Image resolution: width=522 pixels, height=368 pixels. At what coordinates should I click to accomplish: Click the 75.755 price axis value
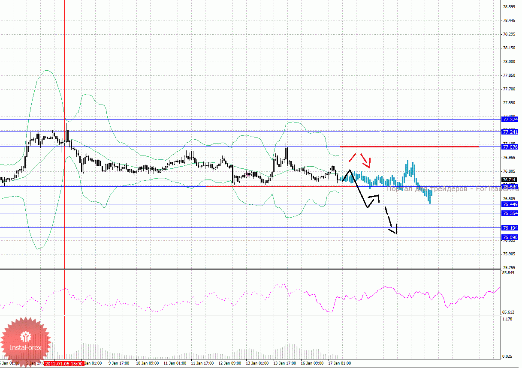point(509,268)
